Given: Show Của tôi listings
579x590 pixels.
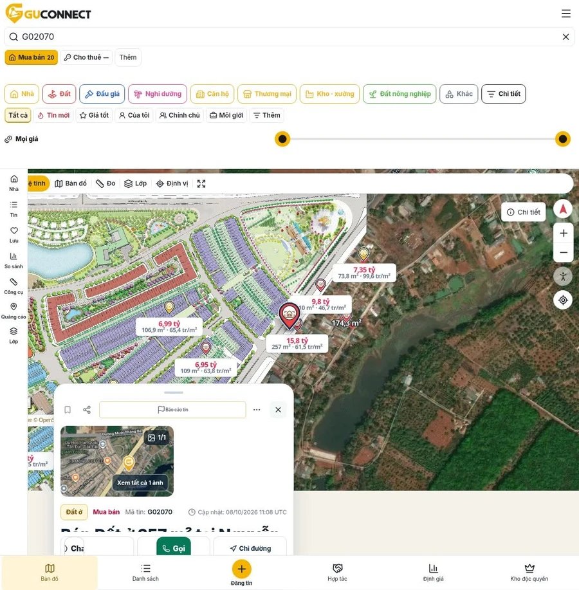Looking at the screenshot, I should [134, 116].
